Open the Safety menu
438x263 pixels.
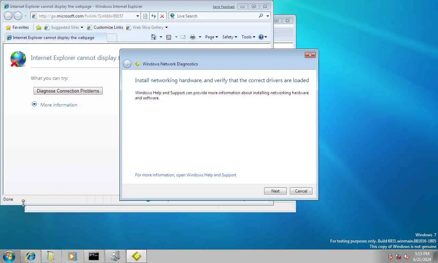point(230,37)
